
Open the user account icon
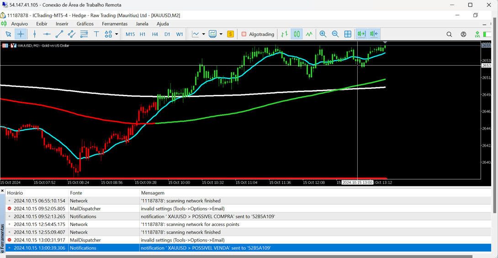click(463, 34)
